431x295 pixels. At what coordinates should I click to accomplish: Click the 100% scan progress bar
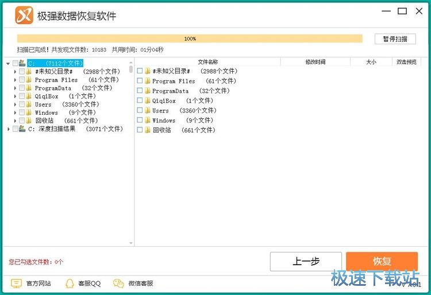[190, 39]
